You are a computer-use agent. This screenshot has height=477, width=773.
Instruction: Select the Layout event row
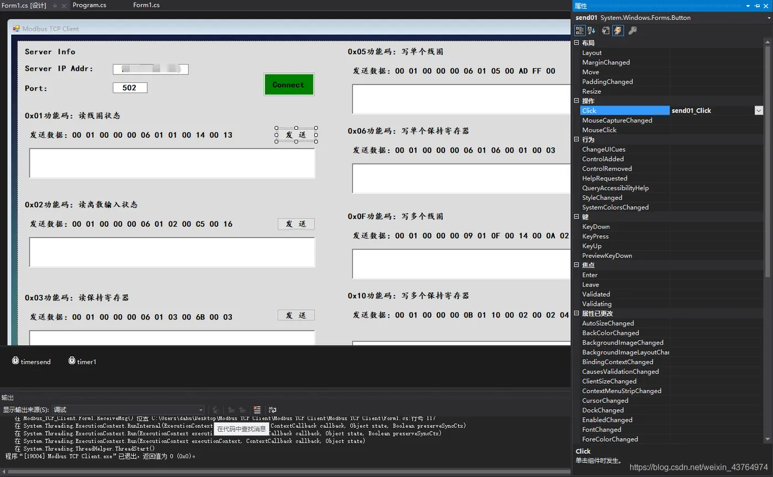(x=671, y=52)
